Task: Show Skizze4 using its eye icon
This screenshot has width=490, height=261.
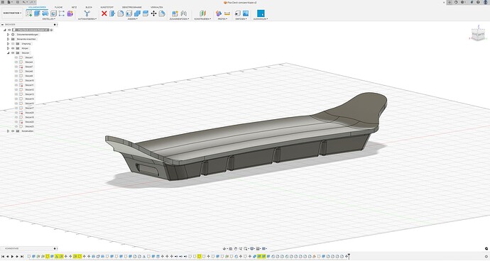Action: click(16, 62)
